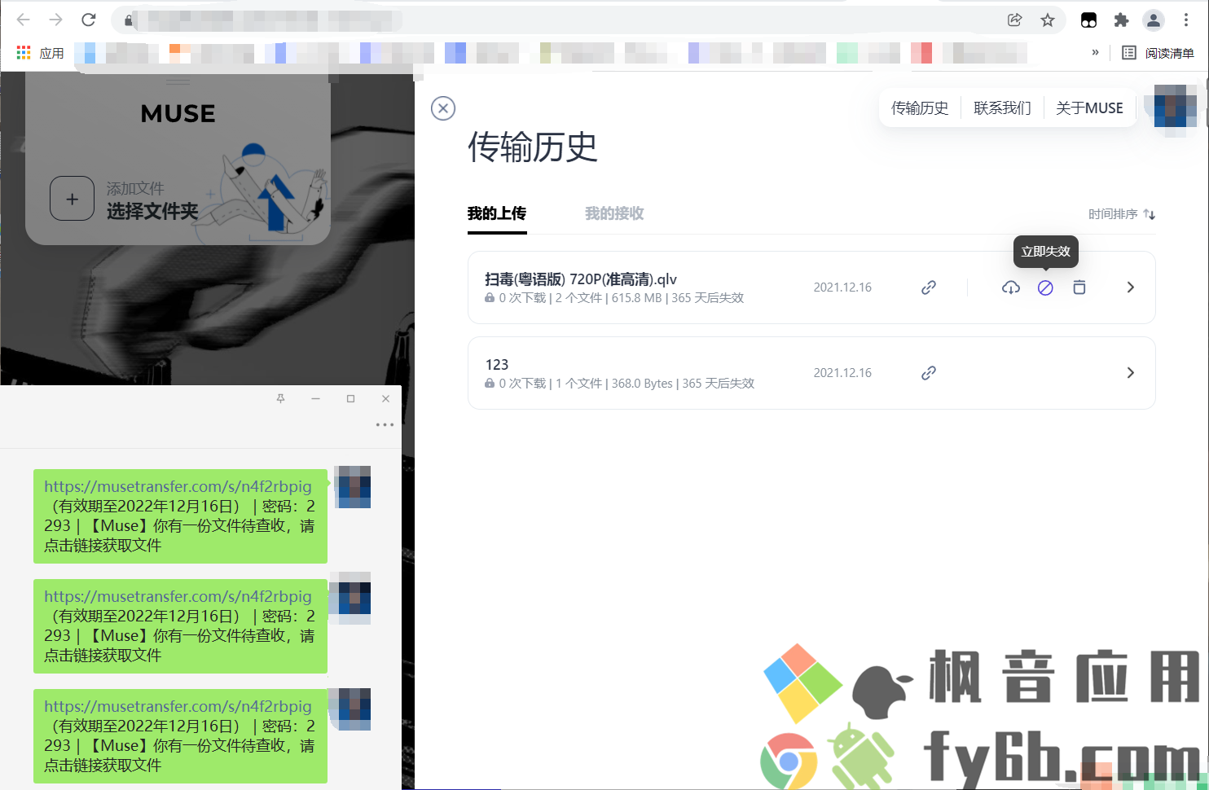Viewport: 1209px width, 790px height.
Task: Open the browser extensions puzzle icon
Action: click(1122, 20)
